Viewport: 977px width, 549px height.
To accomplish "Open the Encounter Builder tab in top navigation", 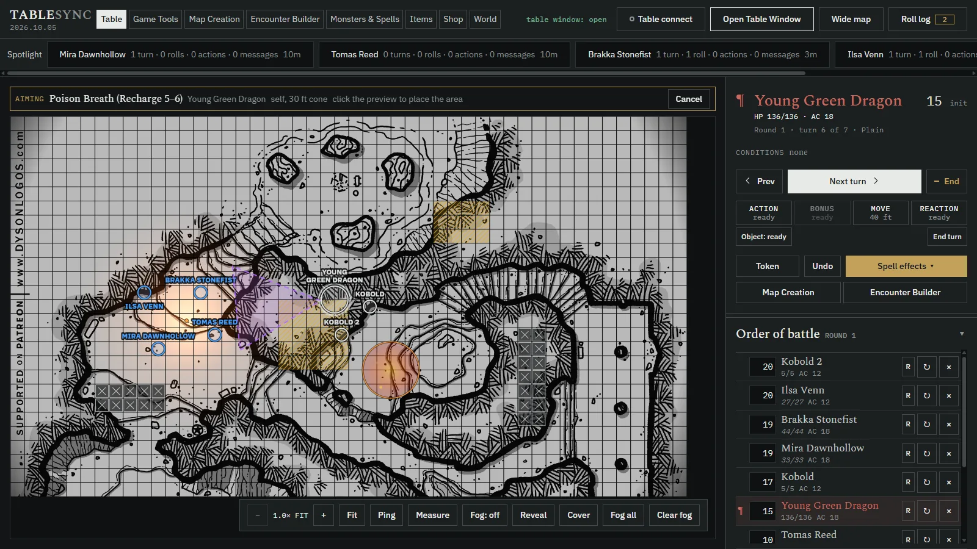I will click(x=285, y=19).
